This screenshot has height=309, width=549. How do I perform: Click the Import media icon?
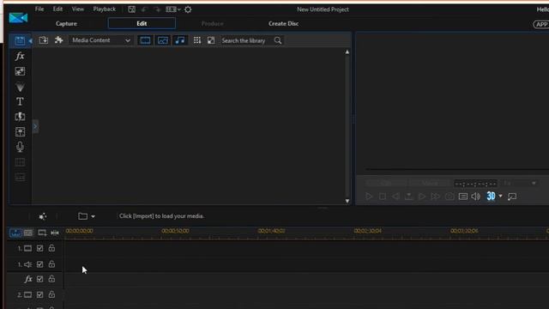coord(44,40)
